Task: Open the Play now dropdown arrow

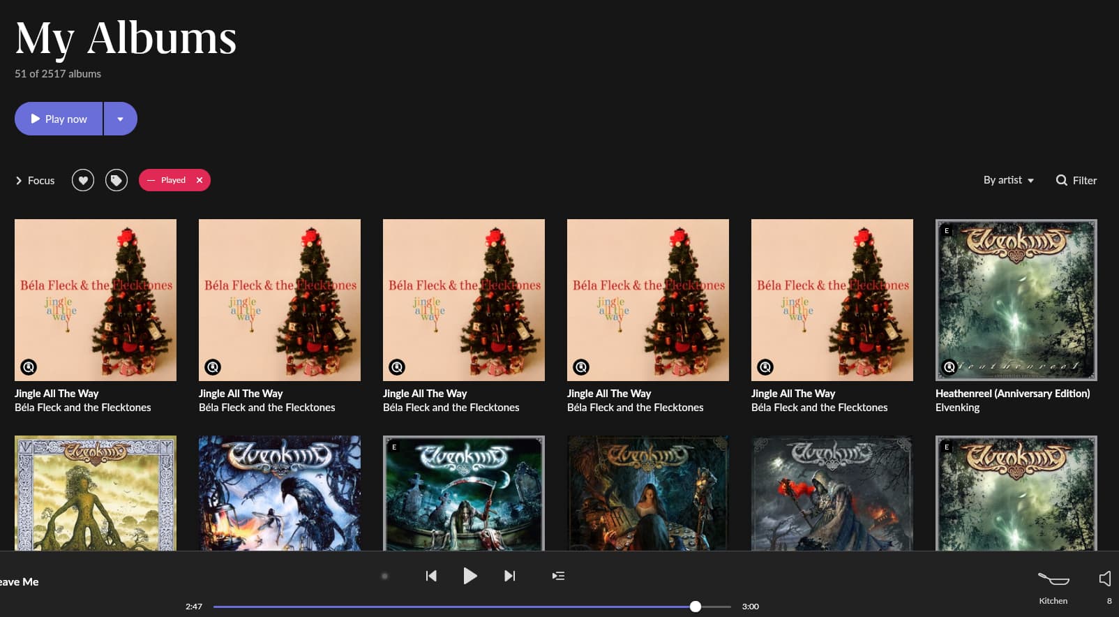Action: point(121,119)
